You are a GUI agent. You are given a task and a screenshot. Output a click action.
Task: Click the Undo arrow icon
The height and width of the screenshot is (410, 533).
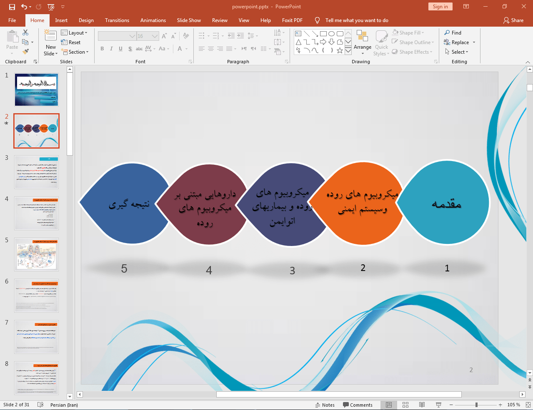tap(24, 7)
